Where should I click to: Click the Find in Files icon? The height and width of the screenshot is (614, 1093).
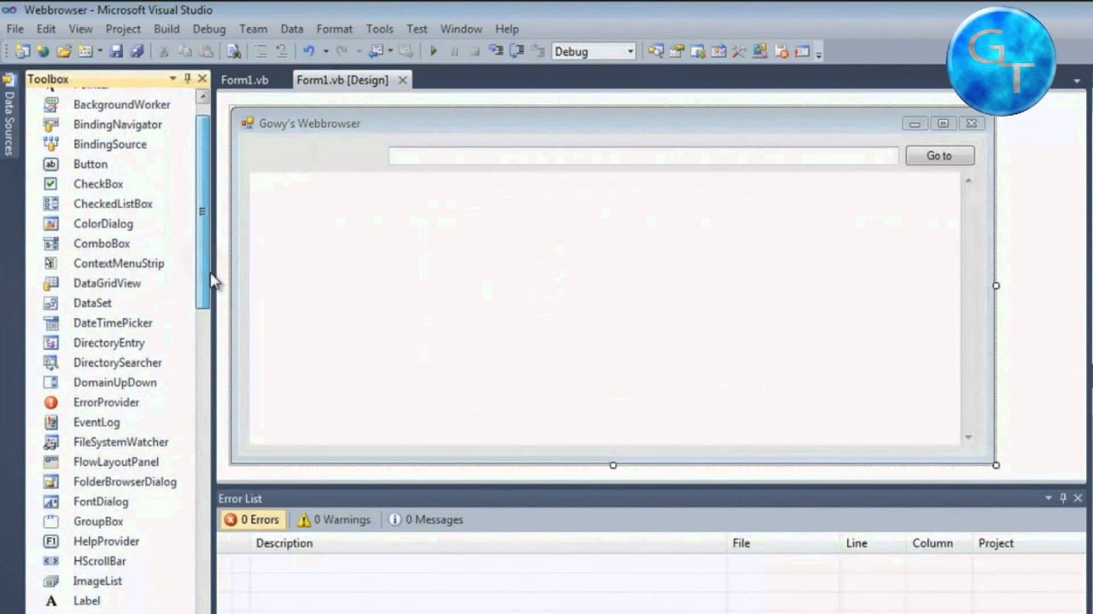pos(233,51)
